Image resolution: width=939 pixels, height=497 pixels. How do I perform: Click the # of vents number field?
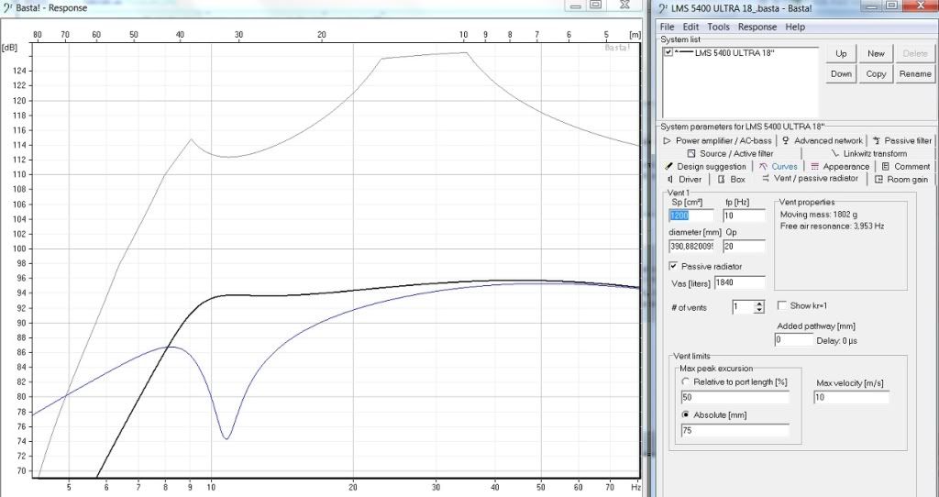pyautogui.click(x=743, y=306)
